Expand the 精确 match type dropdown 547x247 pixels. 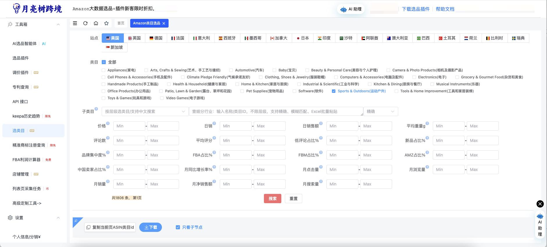point(380,111)
